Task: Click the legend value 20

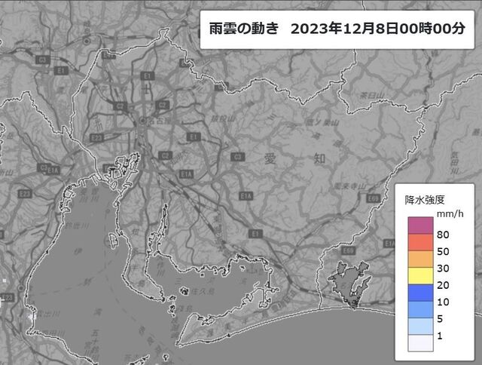Action: click(x=443, y=285)
